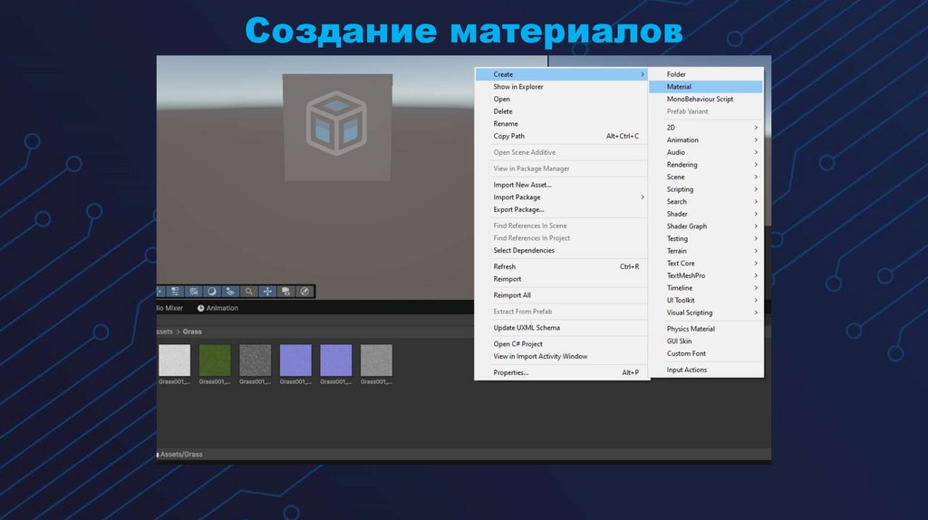Click the sliders-style overlay icon in scene toolbar

(x=175, y=291)
